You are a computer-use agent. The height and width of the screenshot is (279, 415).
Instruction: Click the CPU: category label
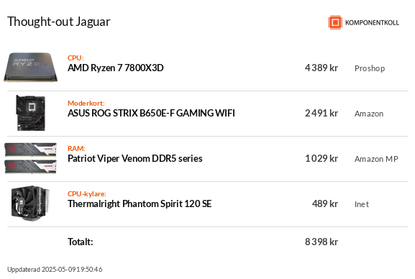[x=76, y=58]
